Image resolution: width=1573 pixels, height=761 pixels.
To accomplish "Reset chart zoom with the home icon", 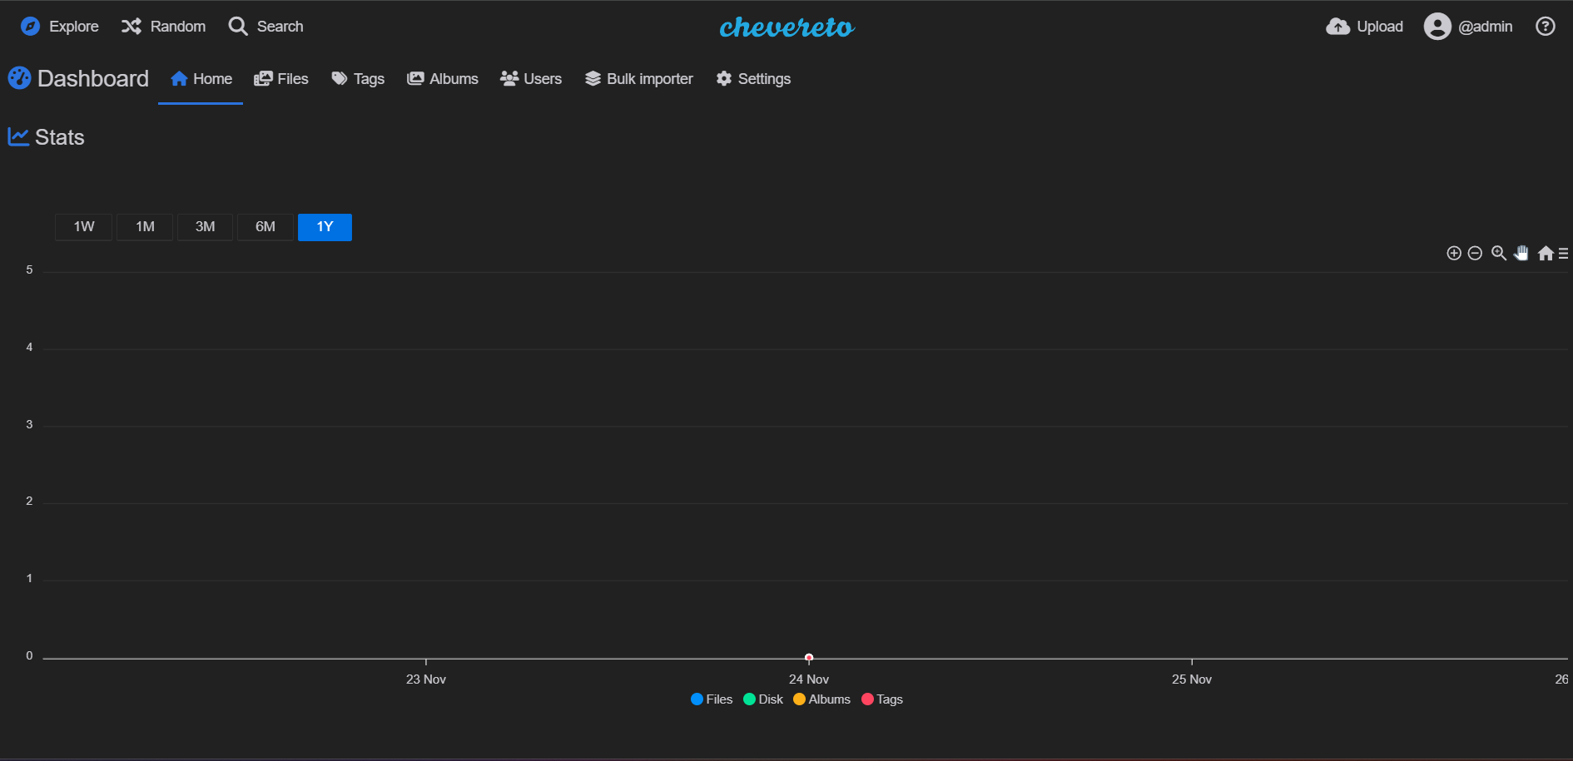I will [x=1546, y=253].
